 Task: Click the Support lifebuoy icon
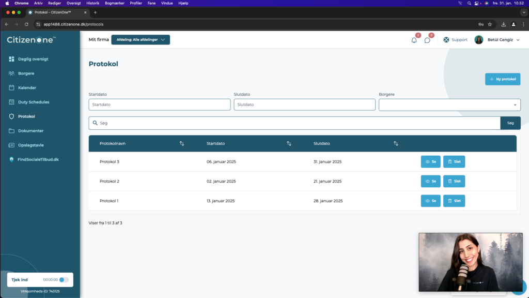(x=446, y=39)
